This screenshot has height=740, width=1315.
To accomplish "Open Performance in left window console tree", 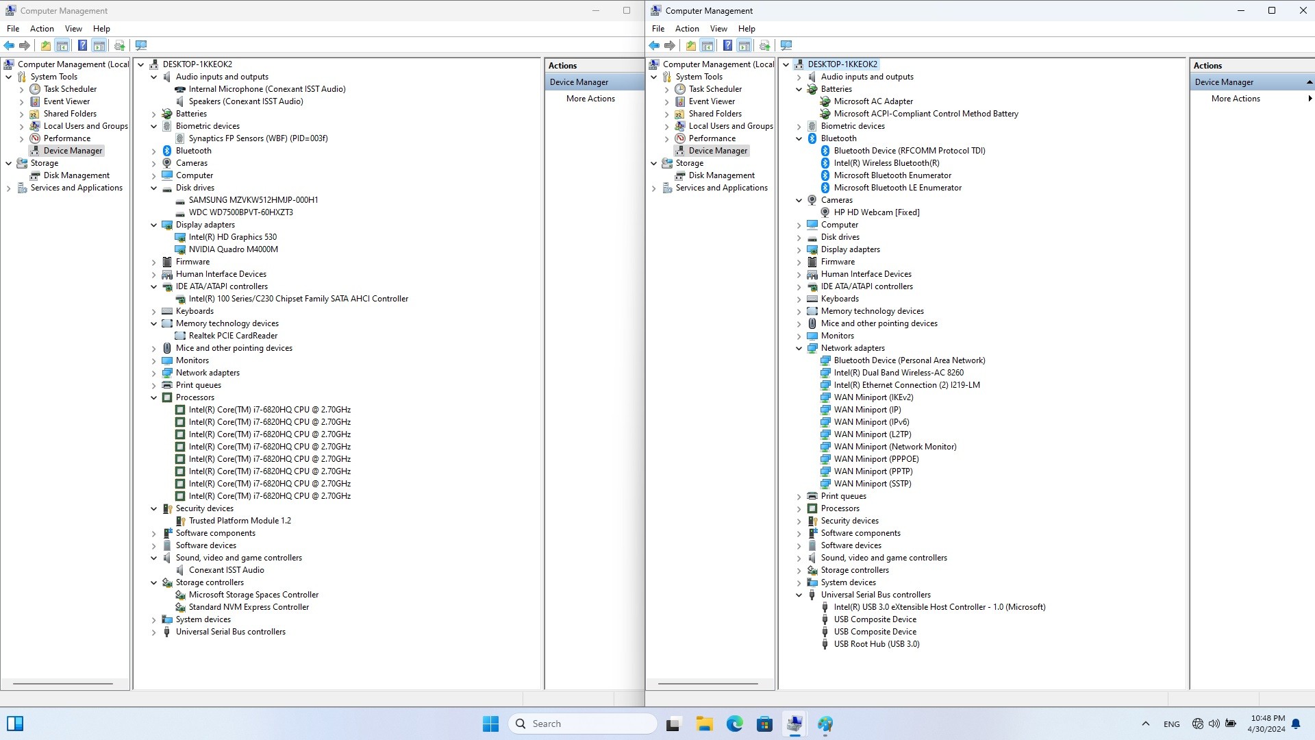I will pos(66,138).
